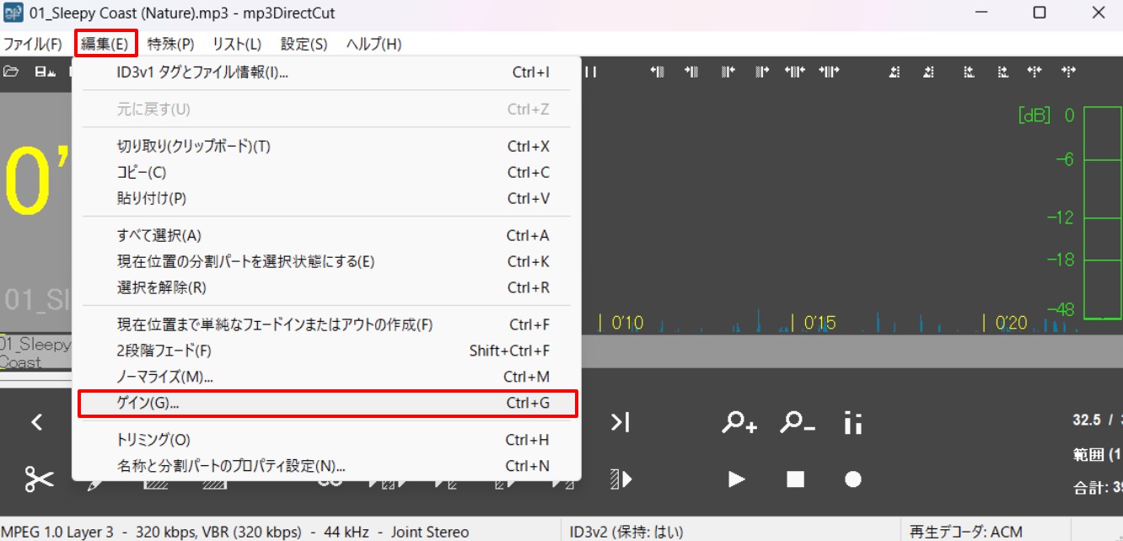
Task: Choose トリミング(O) menu entry
Action: click(326, 440)
